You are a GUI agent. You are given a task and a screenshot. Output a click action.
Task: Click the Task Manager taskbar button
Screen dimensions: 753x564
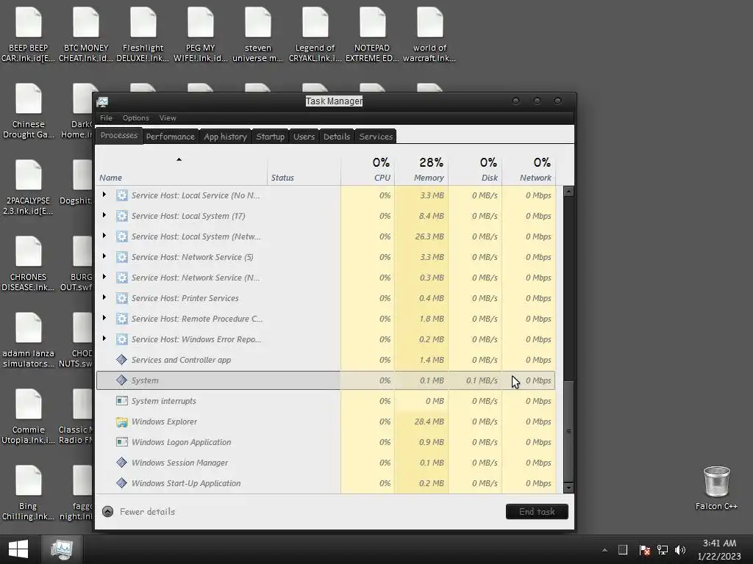(x=62, y=549)
